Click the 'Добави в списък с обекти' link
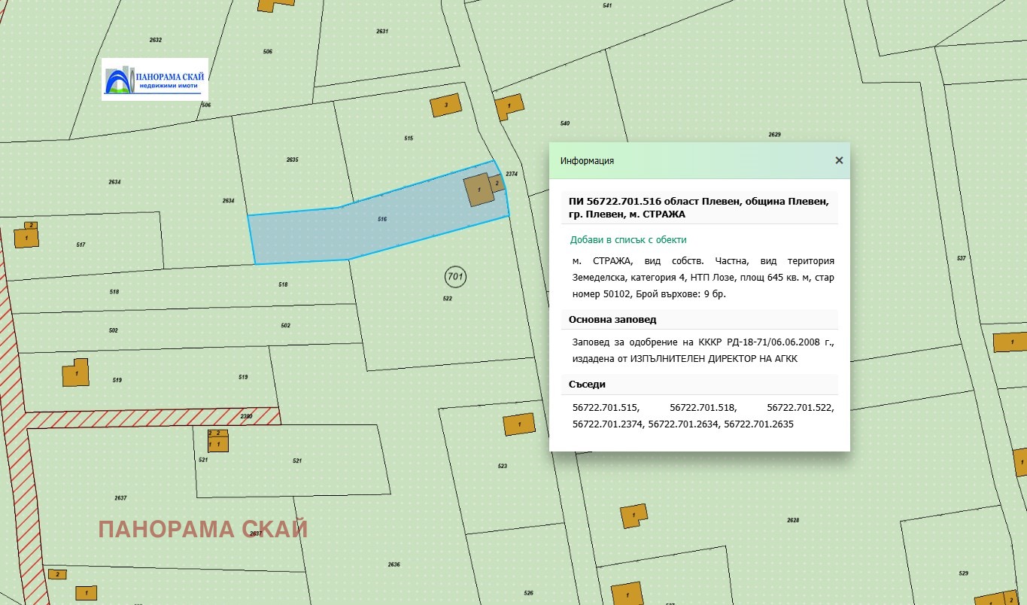The image size is (1027, 605). coord(628,240)
